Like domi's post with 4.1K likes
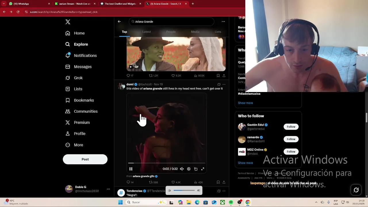Viewport: 368px width, 207px height. coord(176,182)
